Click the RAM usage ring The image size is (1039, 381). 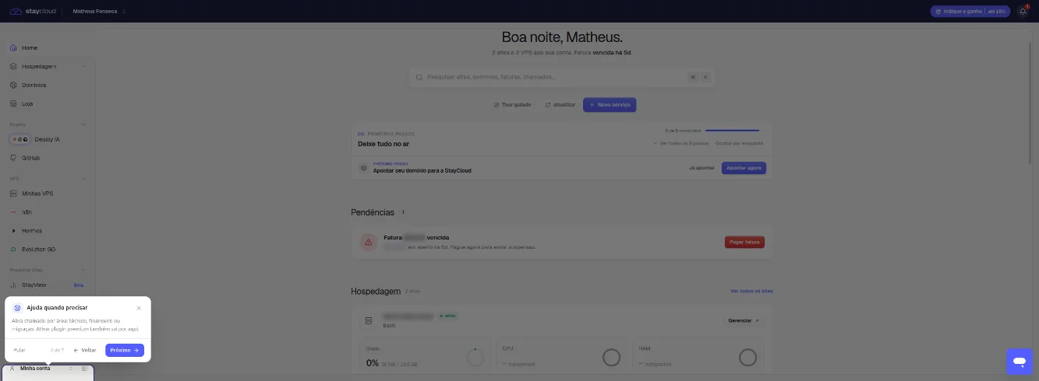coord(747,358)
